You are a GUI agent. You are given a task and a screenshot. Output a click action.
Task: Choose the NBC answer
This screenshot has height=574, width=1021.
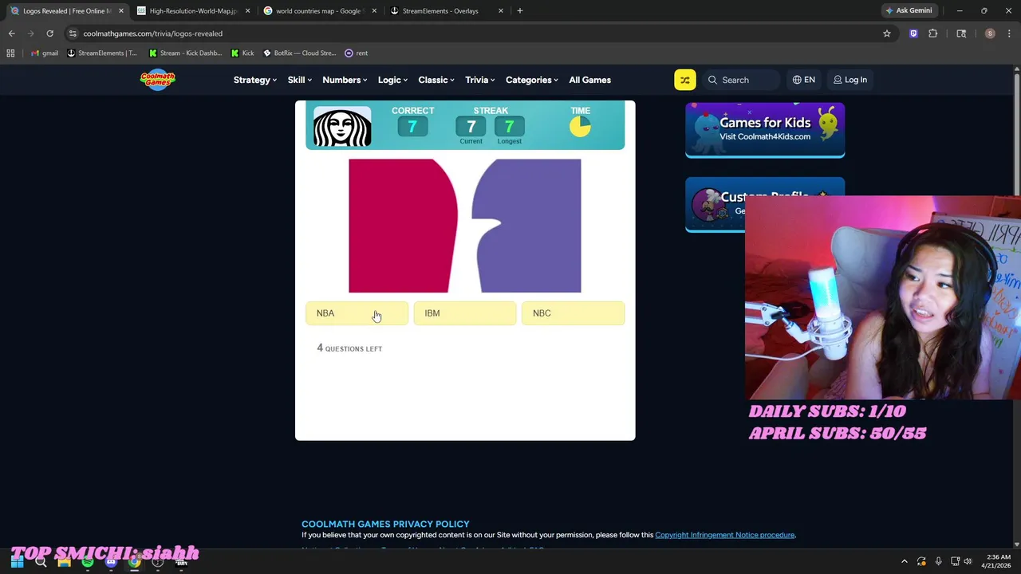tap(573, 313)
